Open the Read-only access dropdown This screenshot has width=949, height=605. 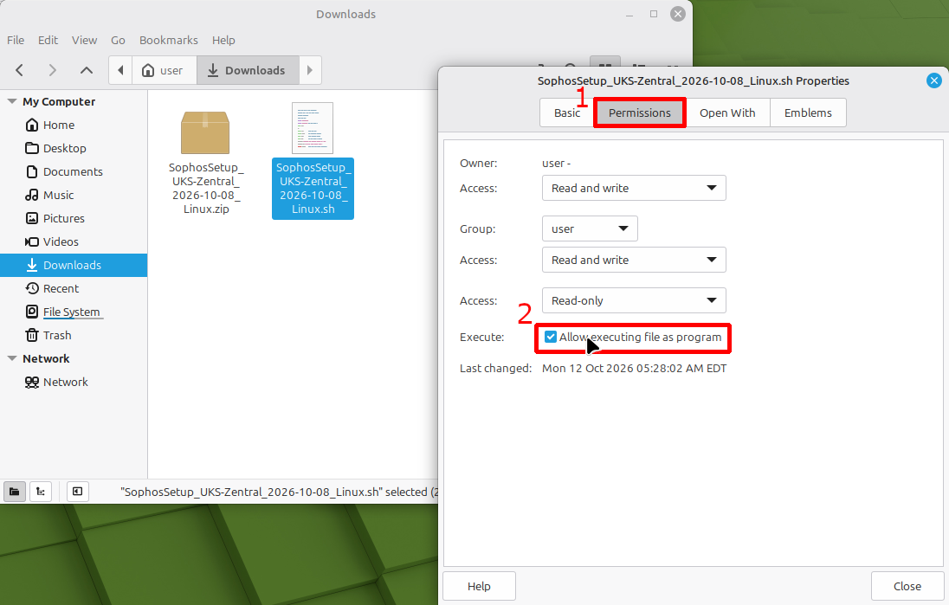pyautogui.click(x=634, y=300)
